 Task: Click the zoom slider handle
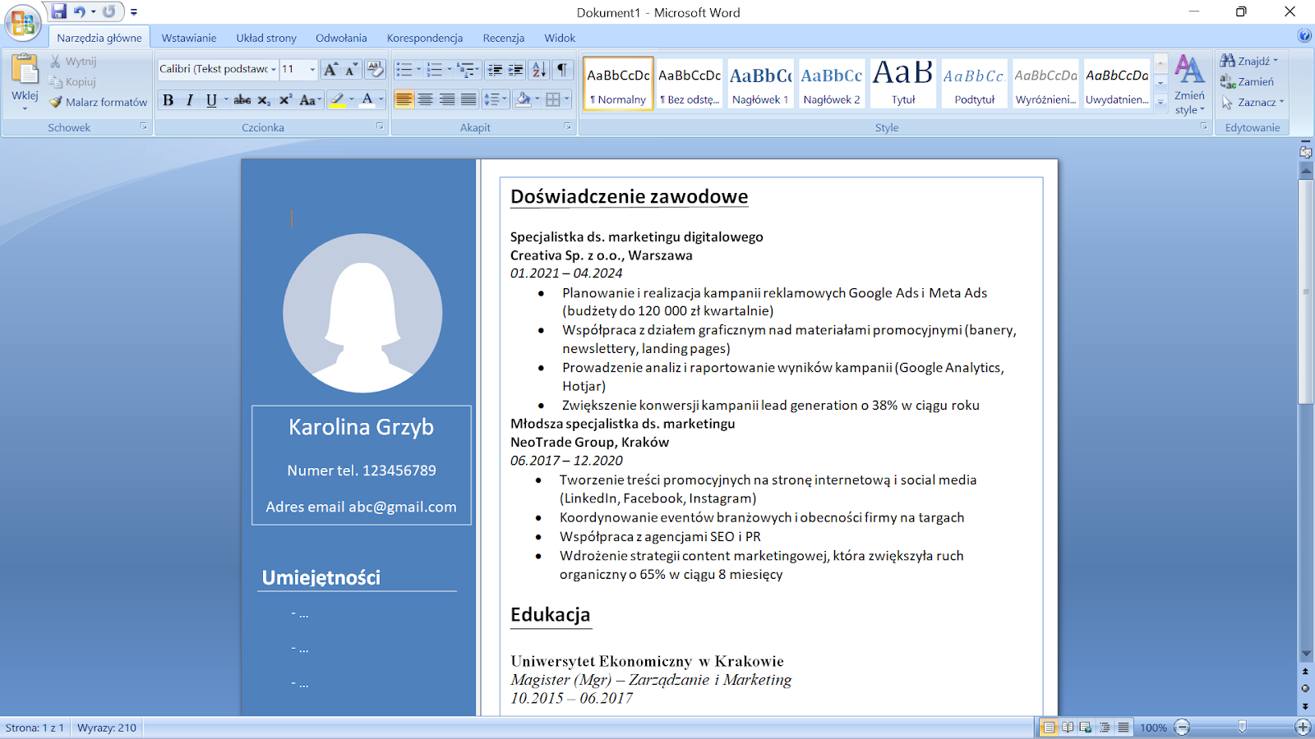(1242, 727)
